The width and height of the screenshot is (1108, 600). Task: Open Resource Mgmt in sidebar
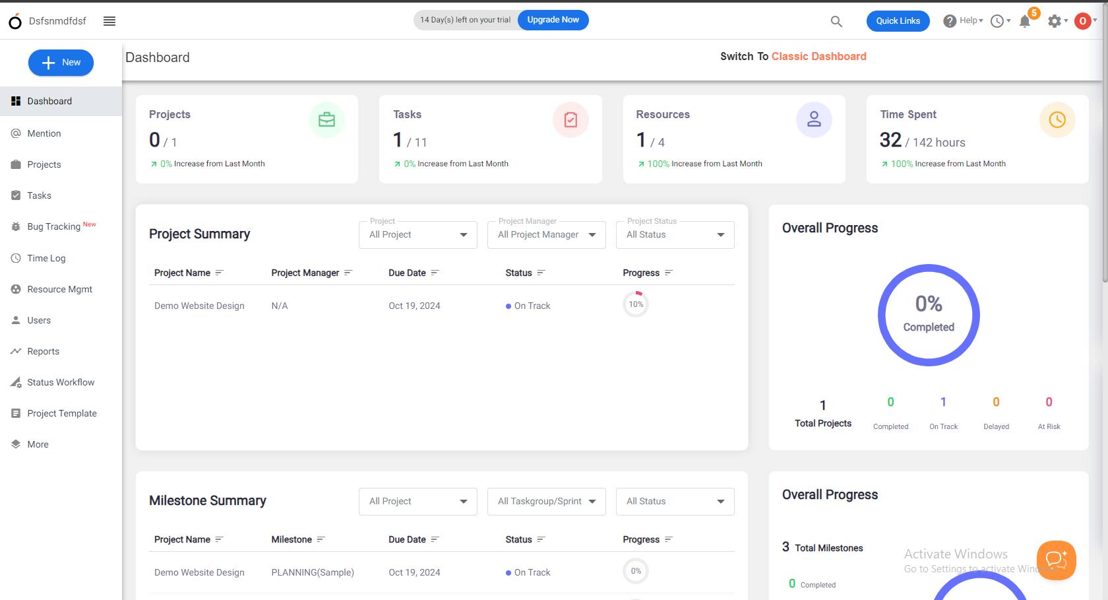(x=61, y=289)
